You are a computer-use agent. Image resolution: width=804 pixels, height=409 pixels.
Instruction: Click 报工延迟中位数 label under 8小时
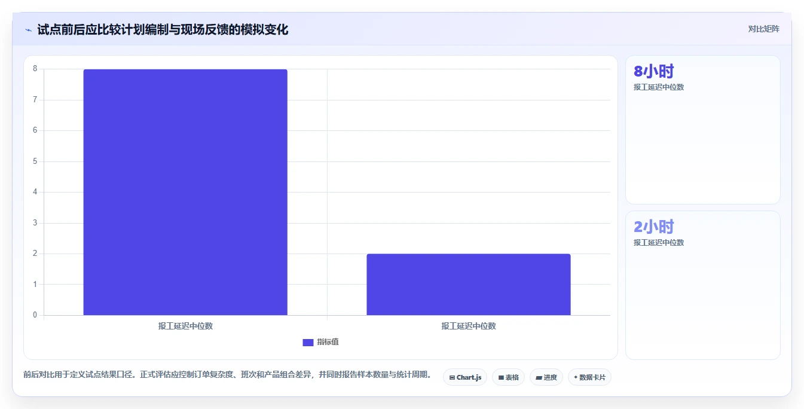659,87
